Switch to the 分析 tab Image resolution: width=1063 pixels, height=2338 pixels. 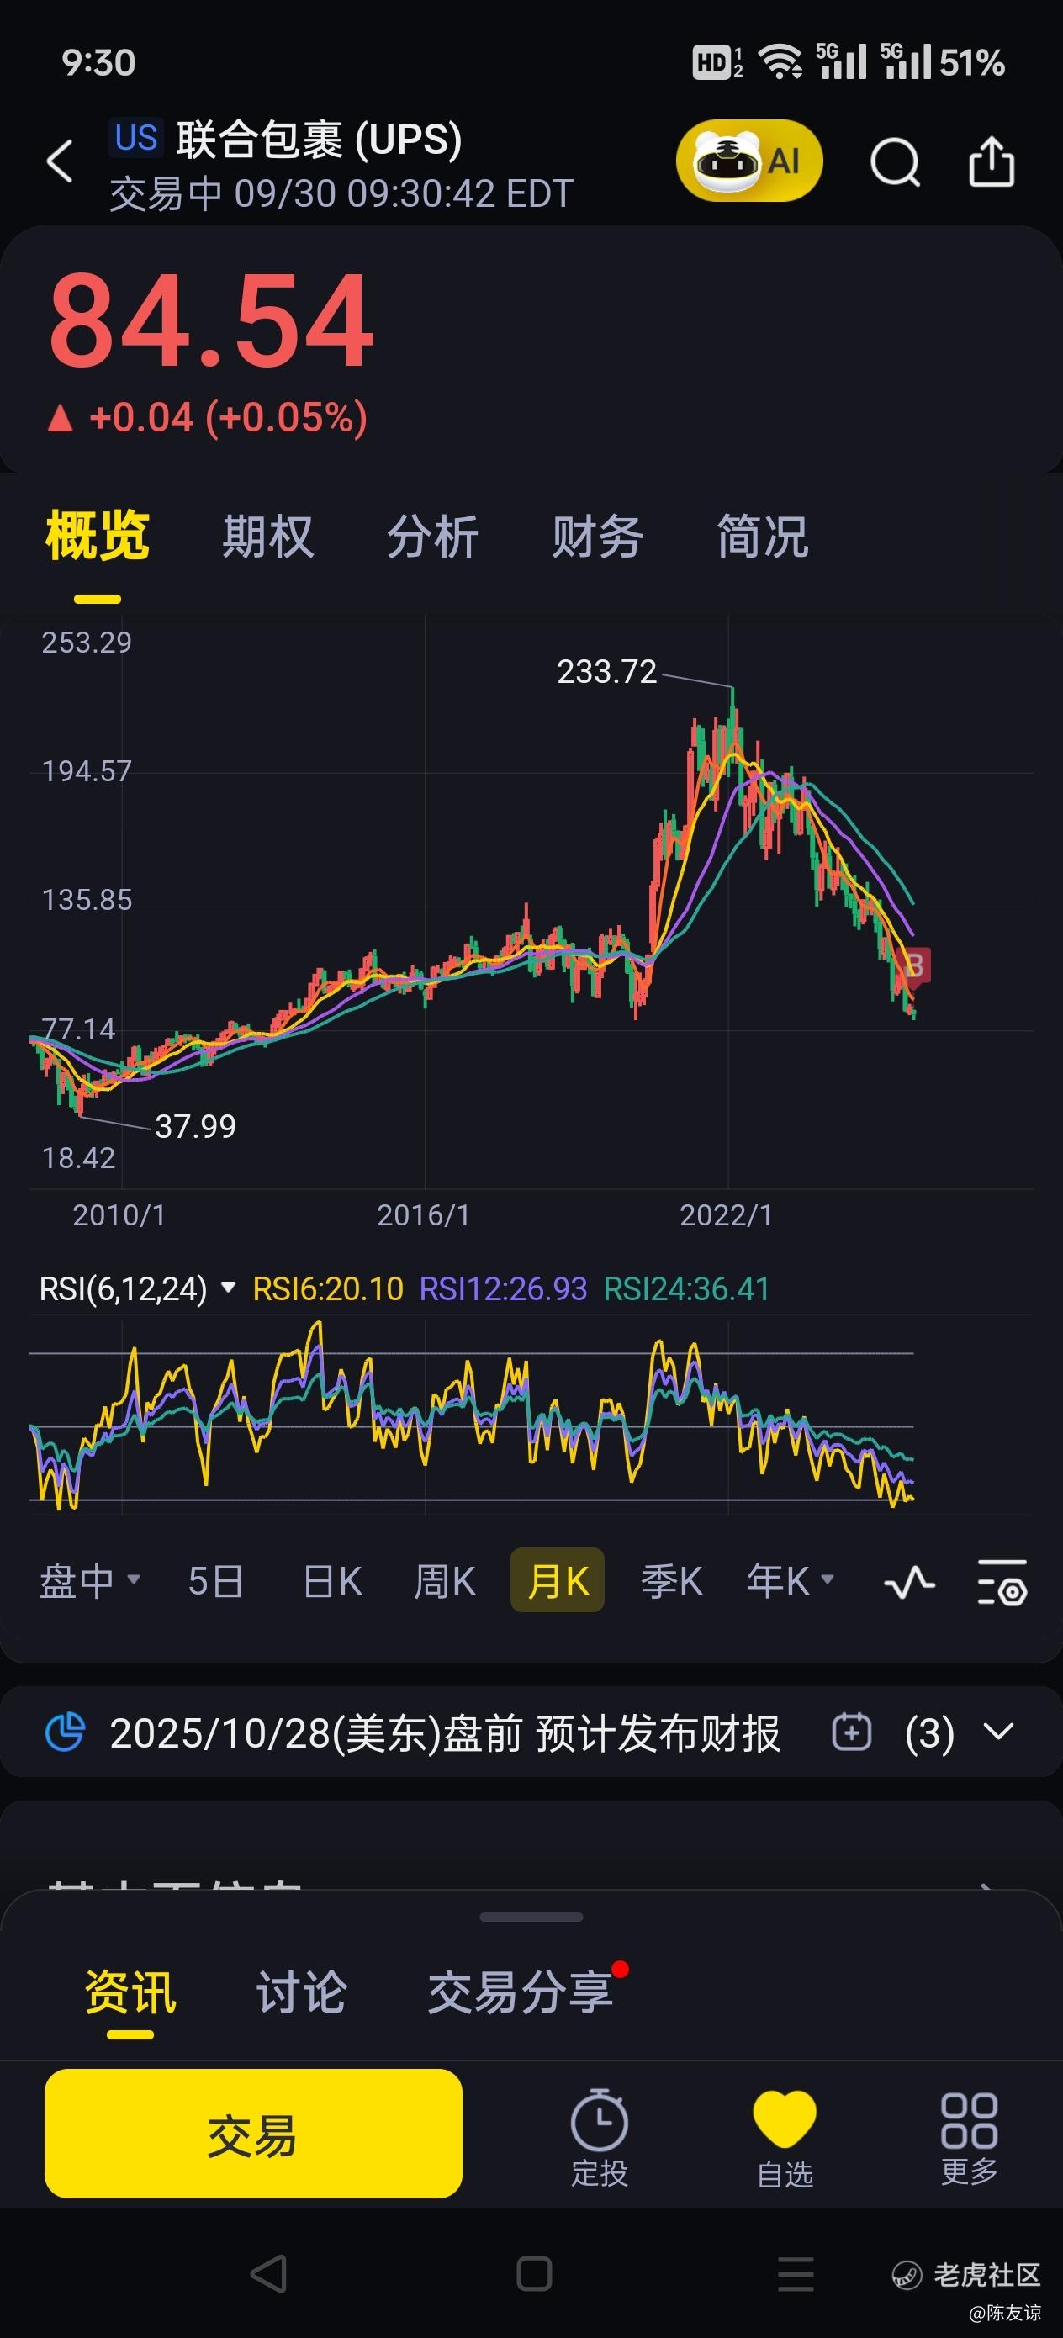click(432, 536)
